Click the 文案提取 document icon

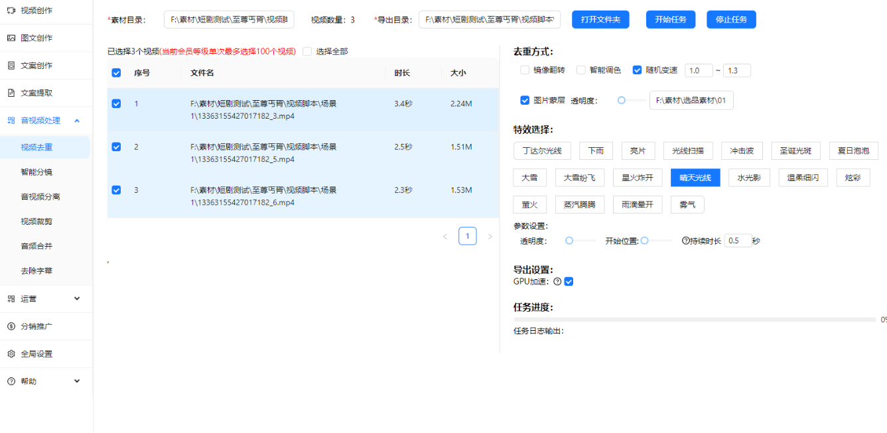click(11, 93)
